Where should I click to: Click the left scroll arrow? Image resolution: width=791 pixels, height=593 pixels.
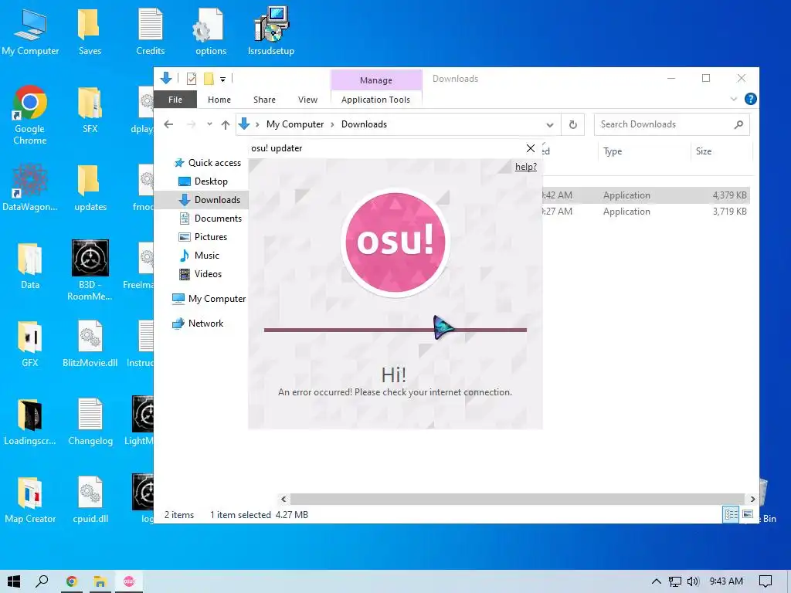pos(283,500)
